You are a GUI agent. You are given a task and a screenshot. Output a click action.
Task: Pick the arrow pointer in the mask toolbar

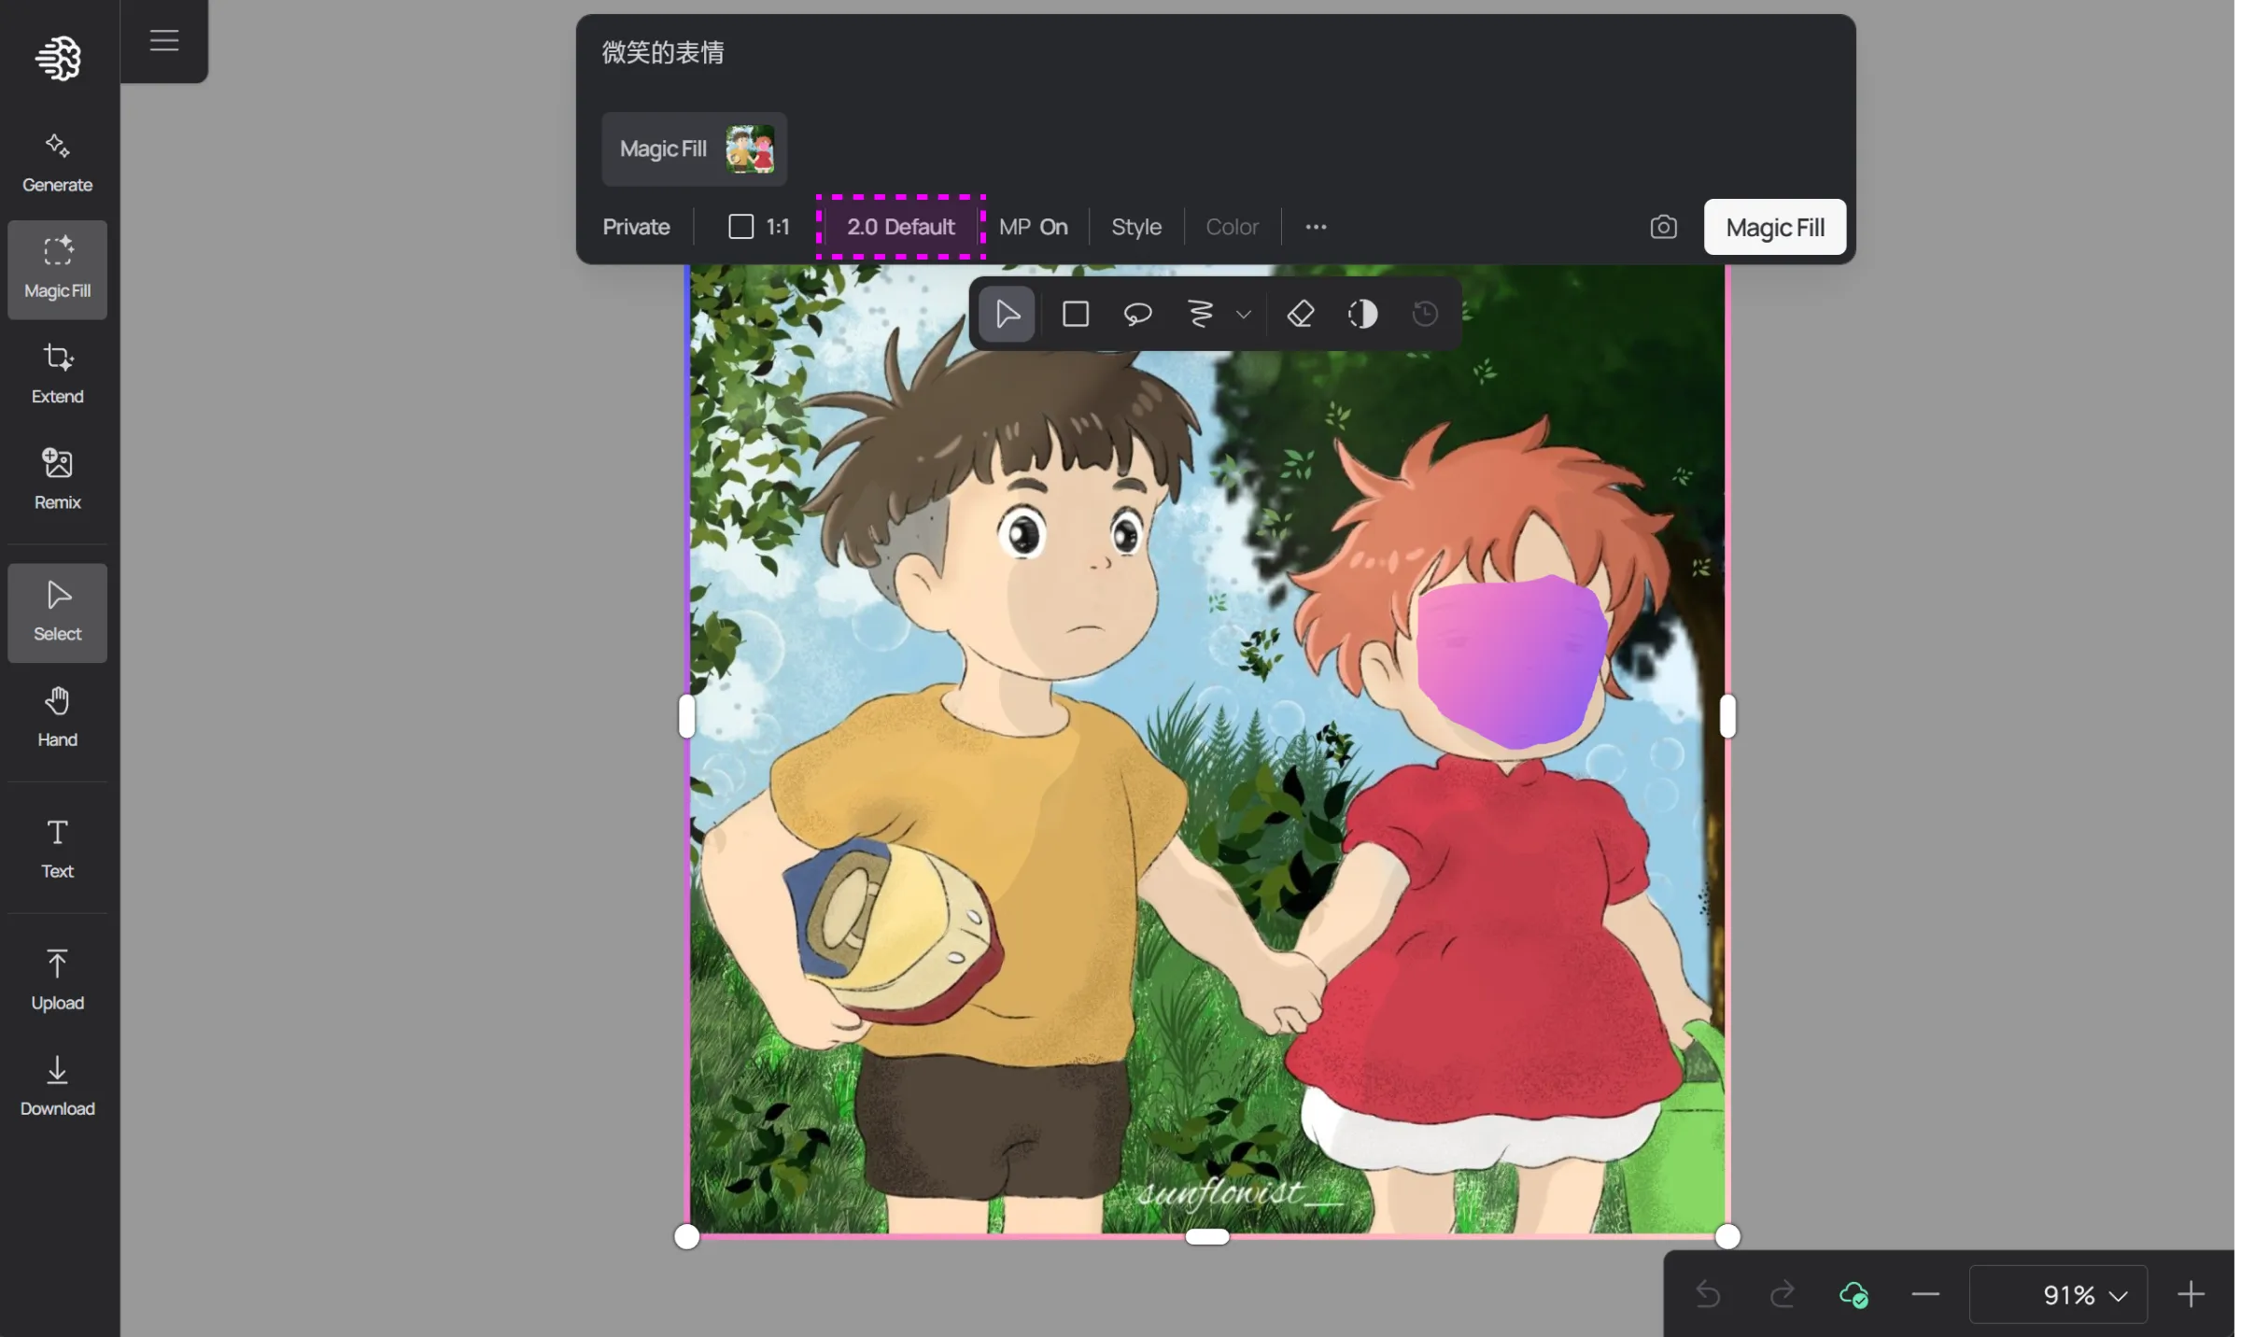pyautogui.click(x=1008, y=315)
